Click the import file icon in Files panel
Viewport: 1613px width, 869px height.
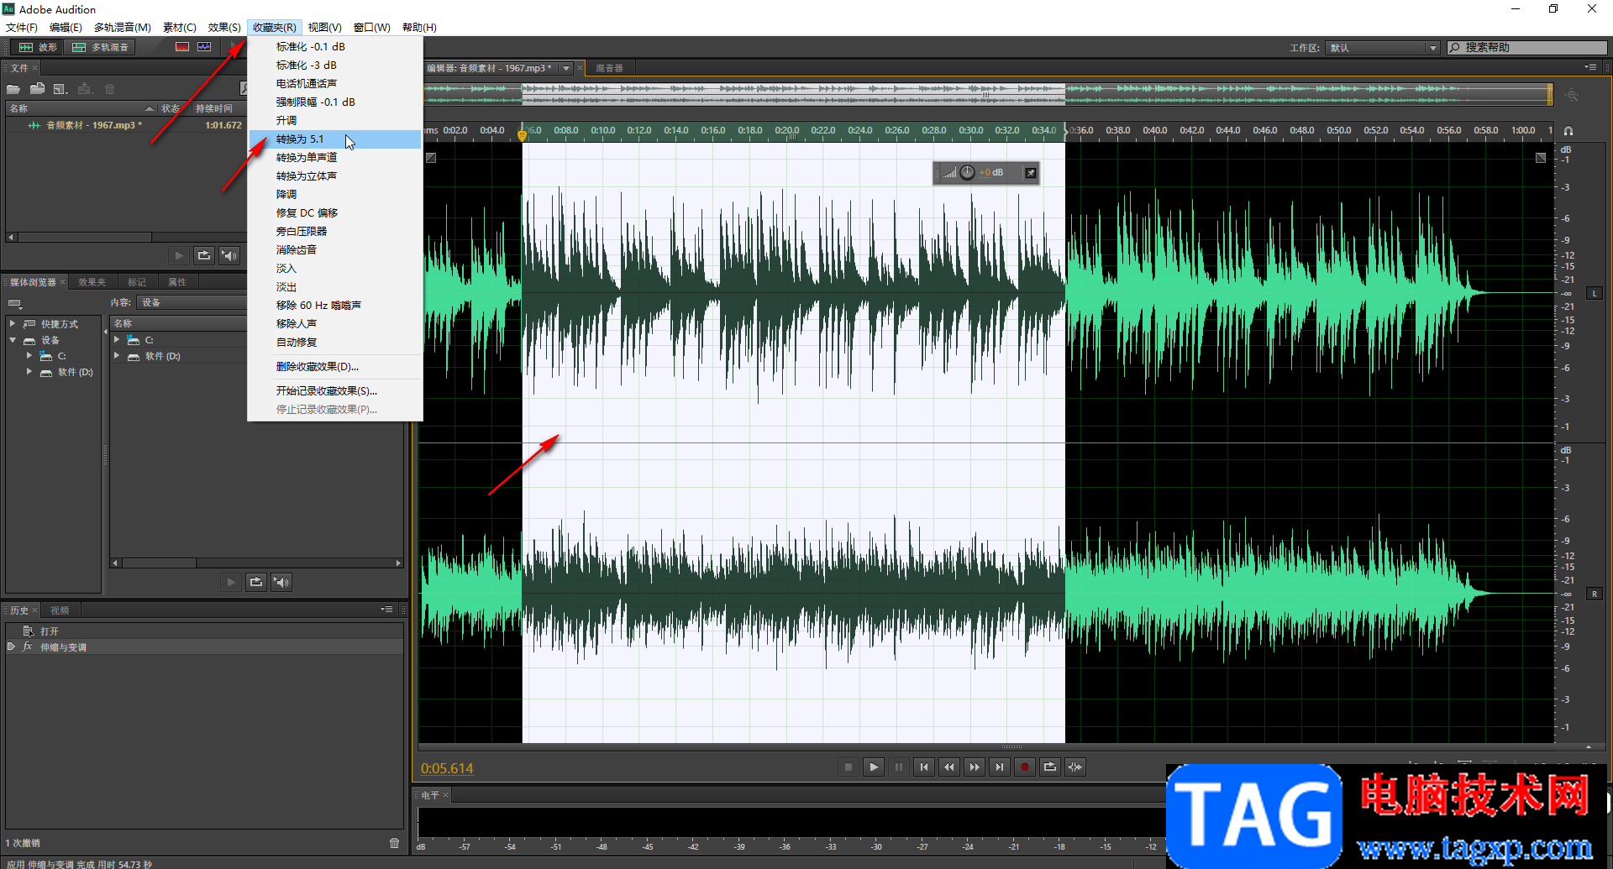coord(37,89)
